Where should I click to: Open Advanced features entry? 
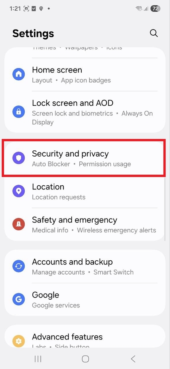click(85, 337)
